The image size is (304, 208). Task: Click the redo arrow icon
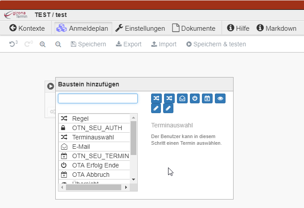pyautogui.click(x=28, y=44)
